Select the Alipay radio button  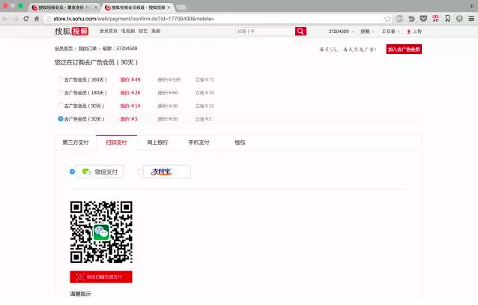[x=139, y=172]
